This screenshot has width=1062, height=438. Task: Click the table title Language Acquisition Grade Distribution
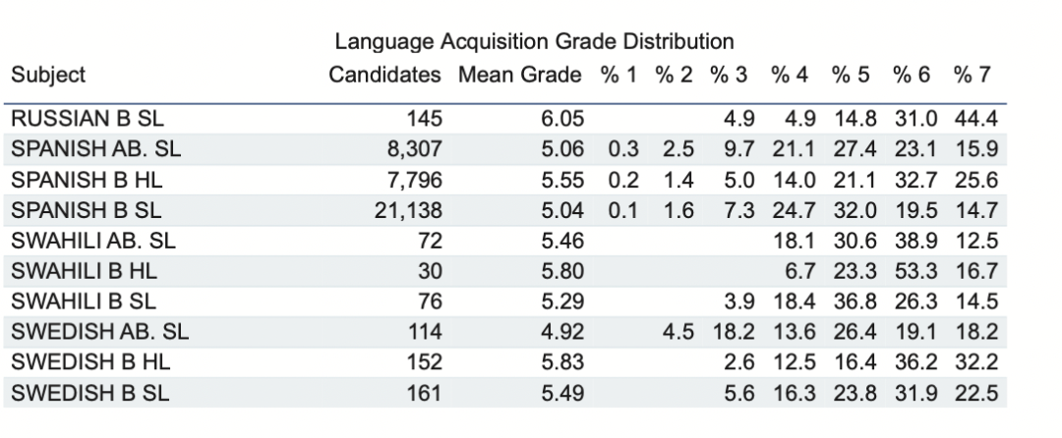click(x=534, y=42)
